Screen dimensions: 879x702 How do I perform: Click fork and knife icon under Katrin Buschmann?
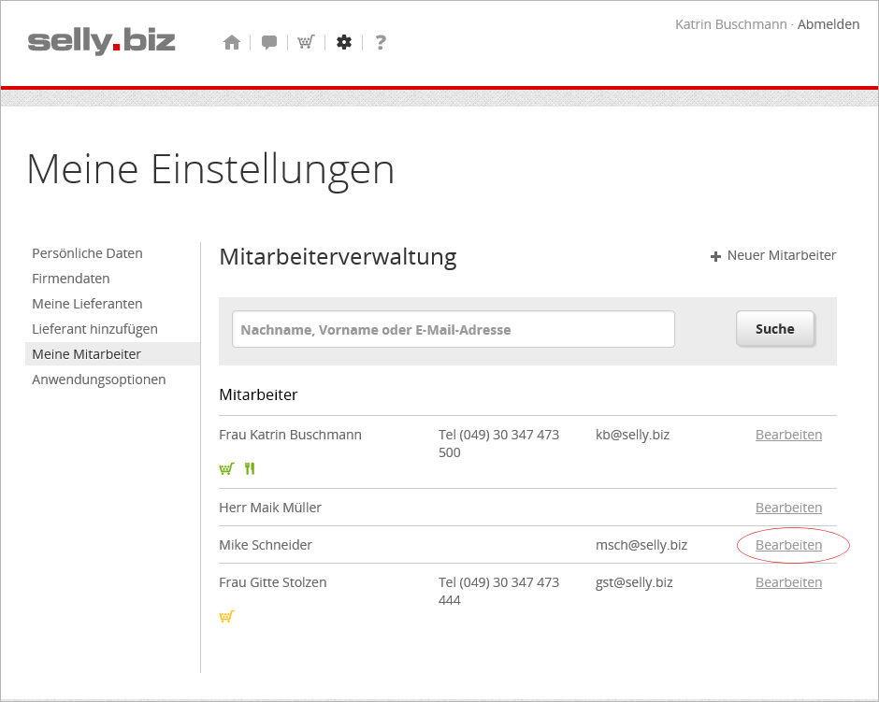pos(250,468)
